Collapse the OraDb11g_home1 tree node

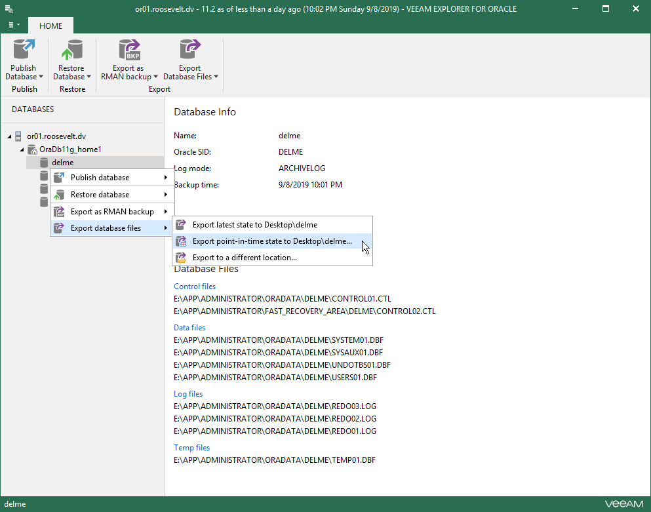pos(22,149)
